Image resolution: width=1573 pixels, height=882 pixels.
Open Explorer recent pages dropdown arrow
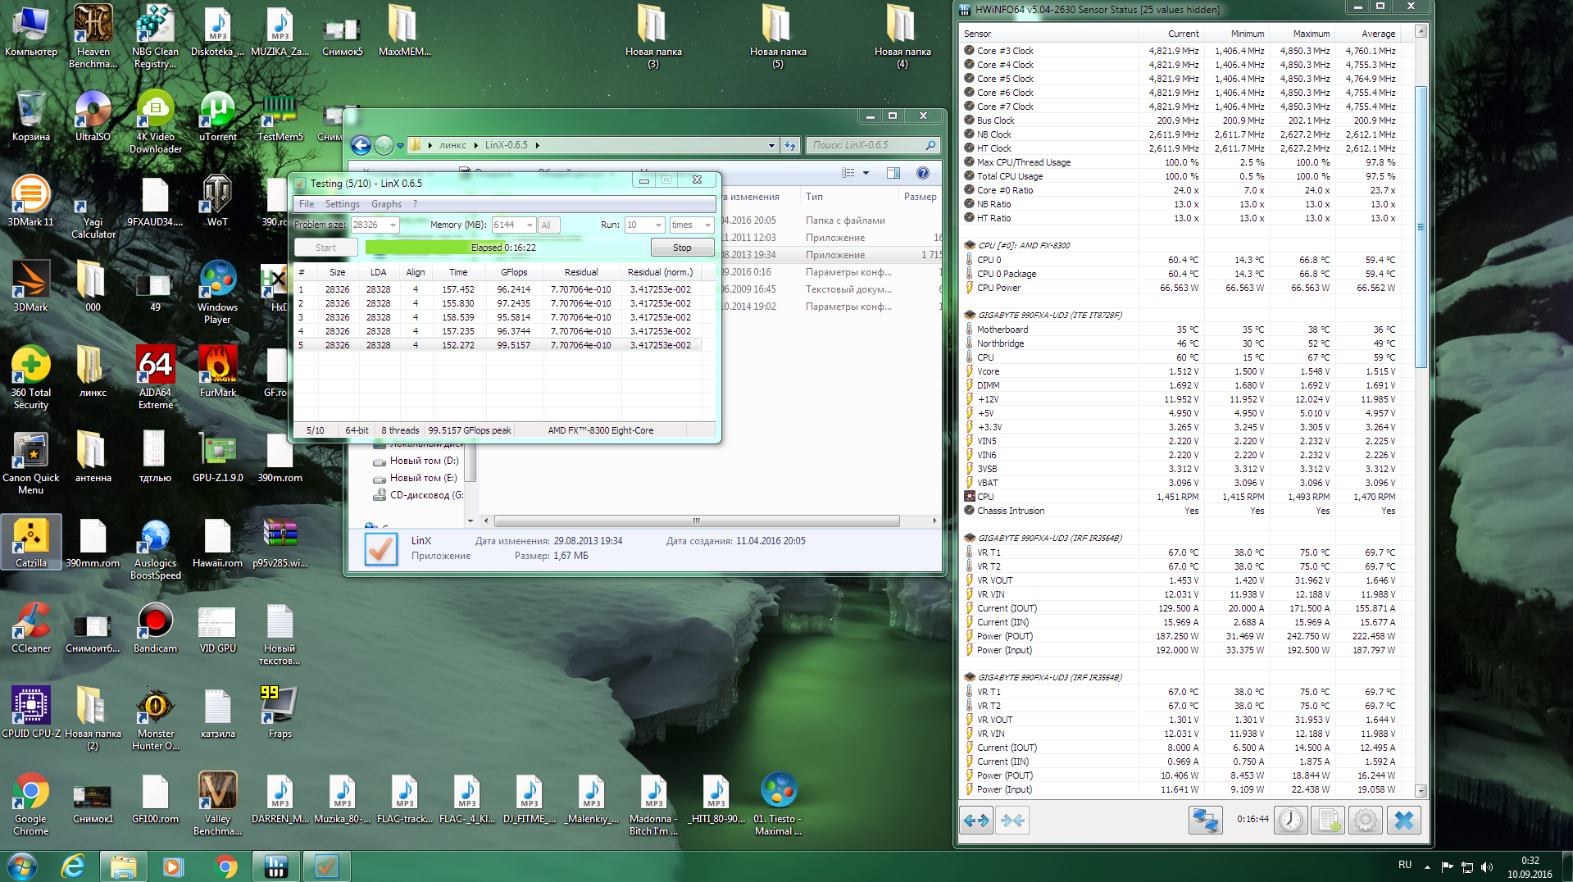(400, 145)
